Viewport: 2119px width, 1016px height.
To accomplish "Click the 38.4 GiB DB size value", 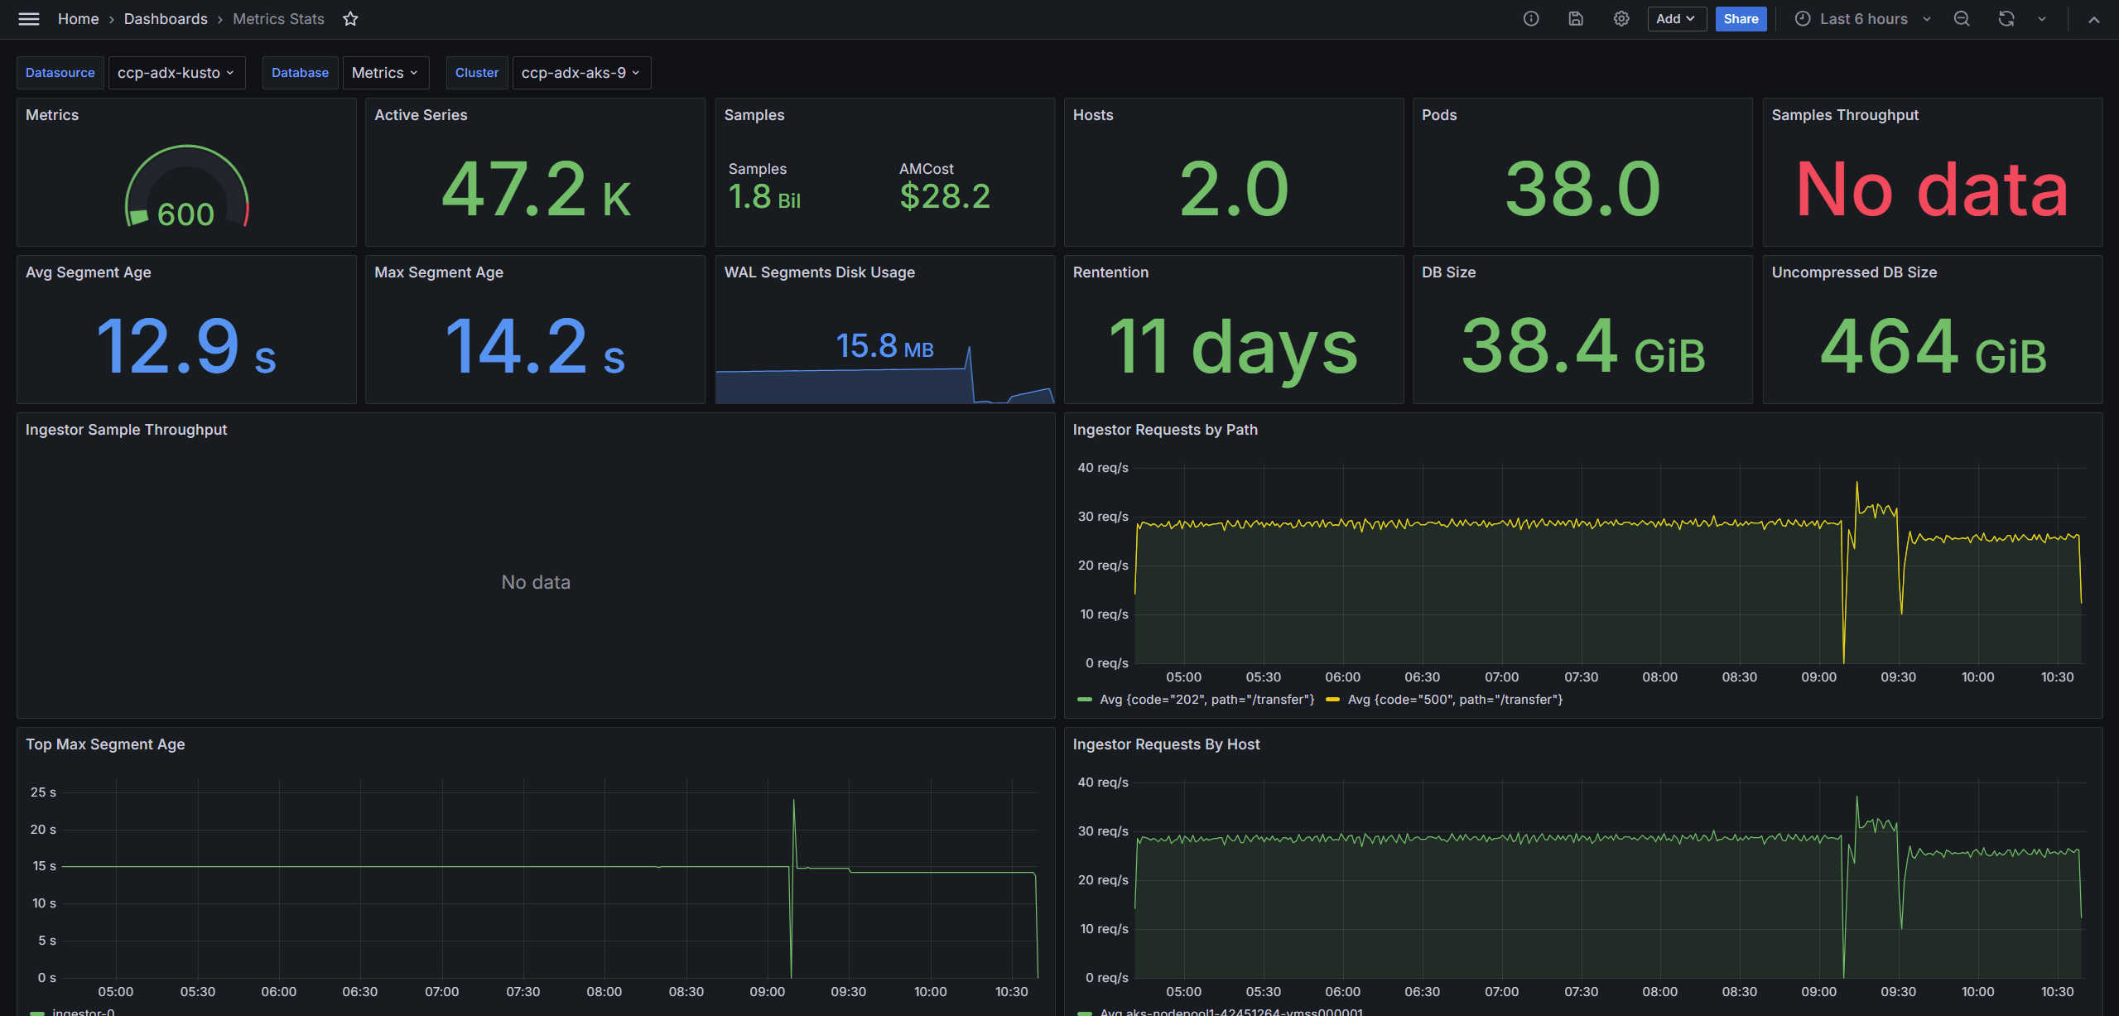I will [x=1582, y=347].
